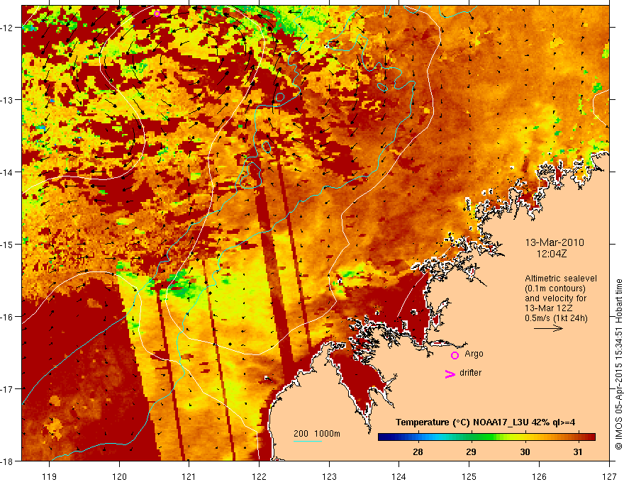Click the magenta drifter arrowhead symbol in the legend
Image resolution: width=624 pixels, height=482 pixels.
click(450, 374)
